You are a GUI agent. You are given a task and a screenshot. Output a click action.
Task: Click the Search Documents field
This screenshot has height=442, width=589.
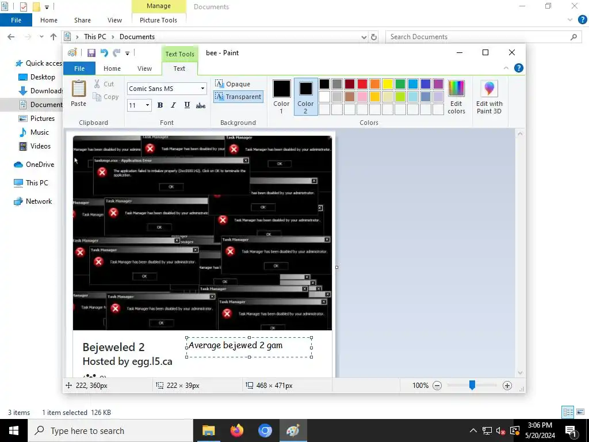tap(483, 37)
